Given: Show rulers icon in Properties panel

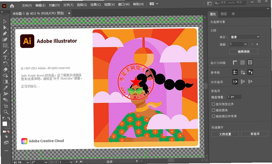Looking at the screenshot, I should pos(235,63).
